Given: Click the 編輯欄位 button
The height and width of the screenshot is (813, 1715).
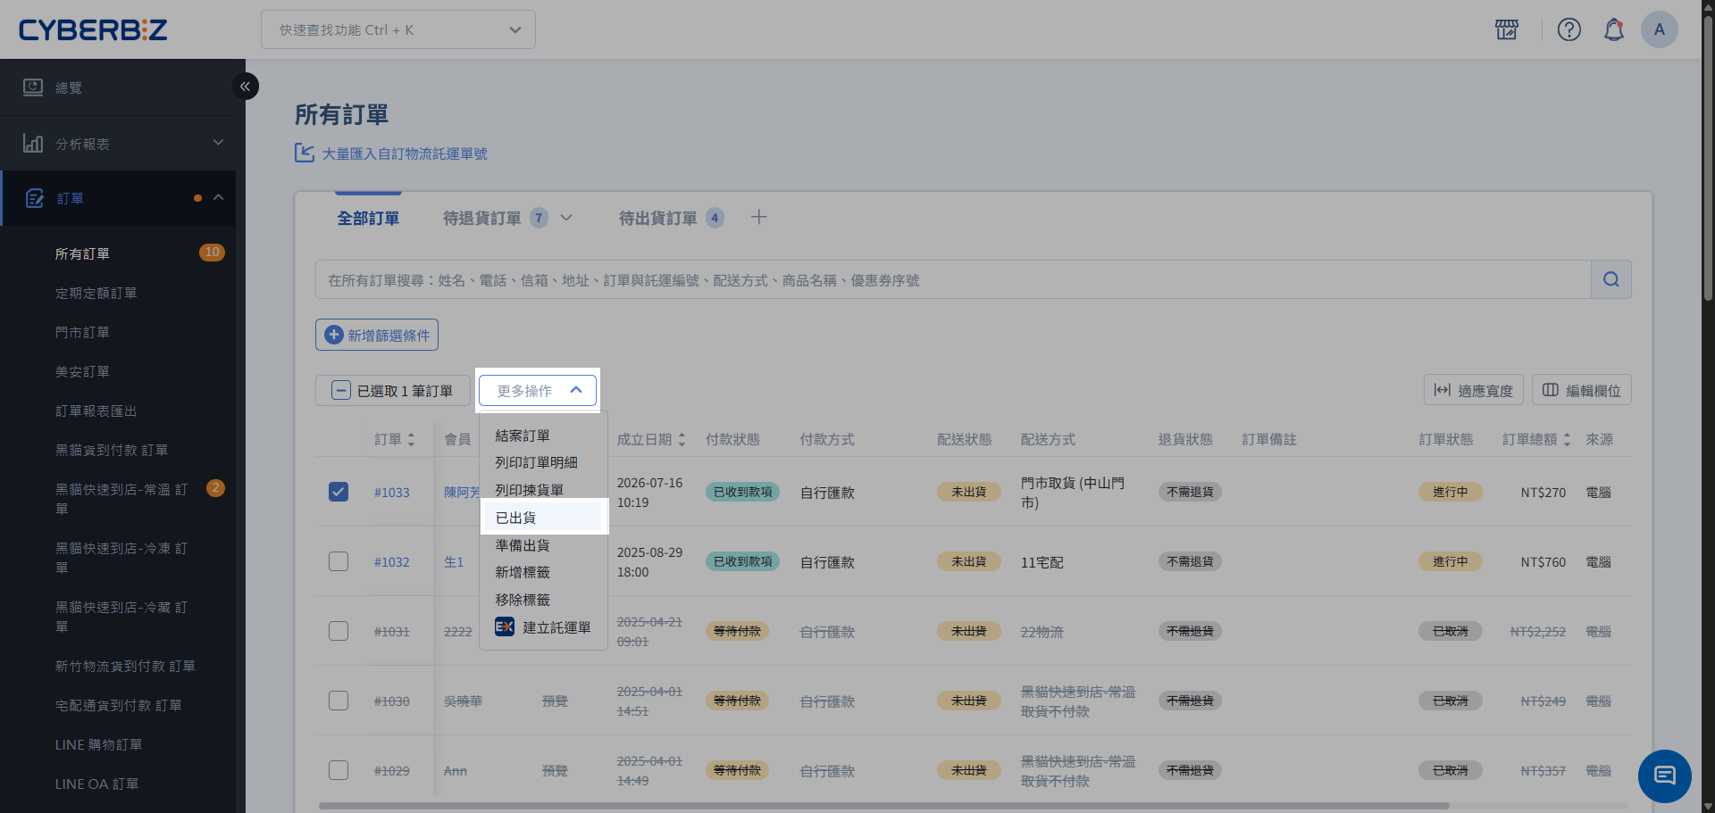Looking at the screenshot, I should click(x=1582, y=390).
